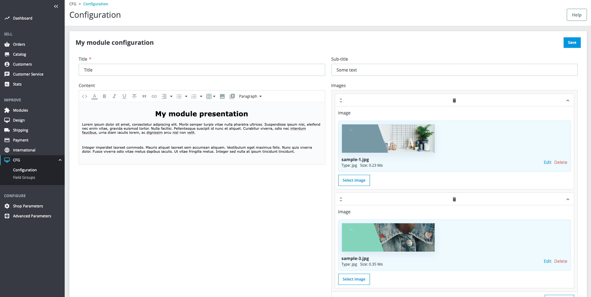The image size is (591, 297).
Task: Click the insert image icon in editor
Action: pyautogui.click(x=222, y=96)
